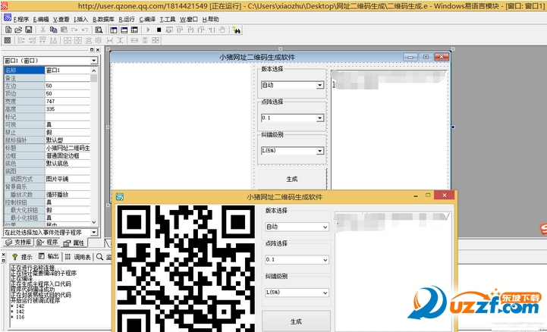
Task: Click the Undo arrow icon
Action: tap(84, 30)
